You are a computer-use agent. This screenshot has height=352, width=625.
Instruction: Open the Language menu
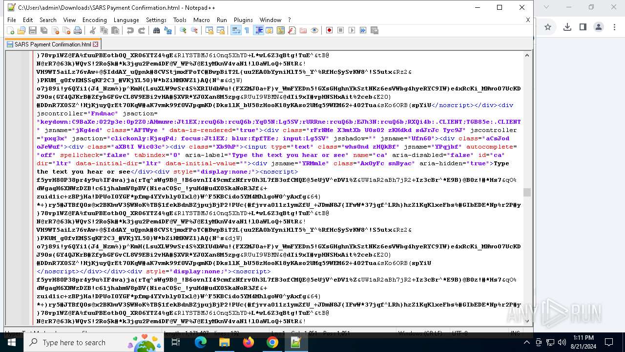click(x=126, y=20)
